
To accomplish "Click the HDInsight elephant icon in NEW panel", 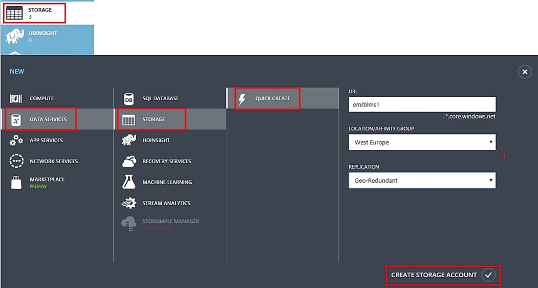I will click(x=129, y=140).
